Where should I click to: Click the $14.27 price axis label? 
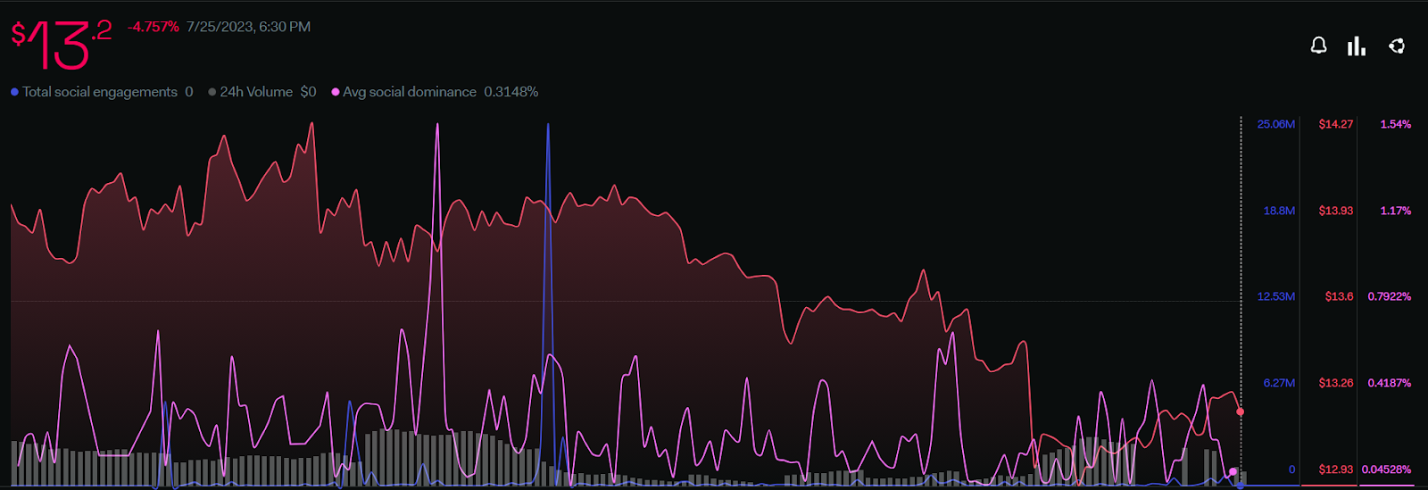click(1336, 124)
